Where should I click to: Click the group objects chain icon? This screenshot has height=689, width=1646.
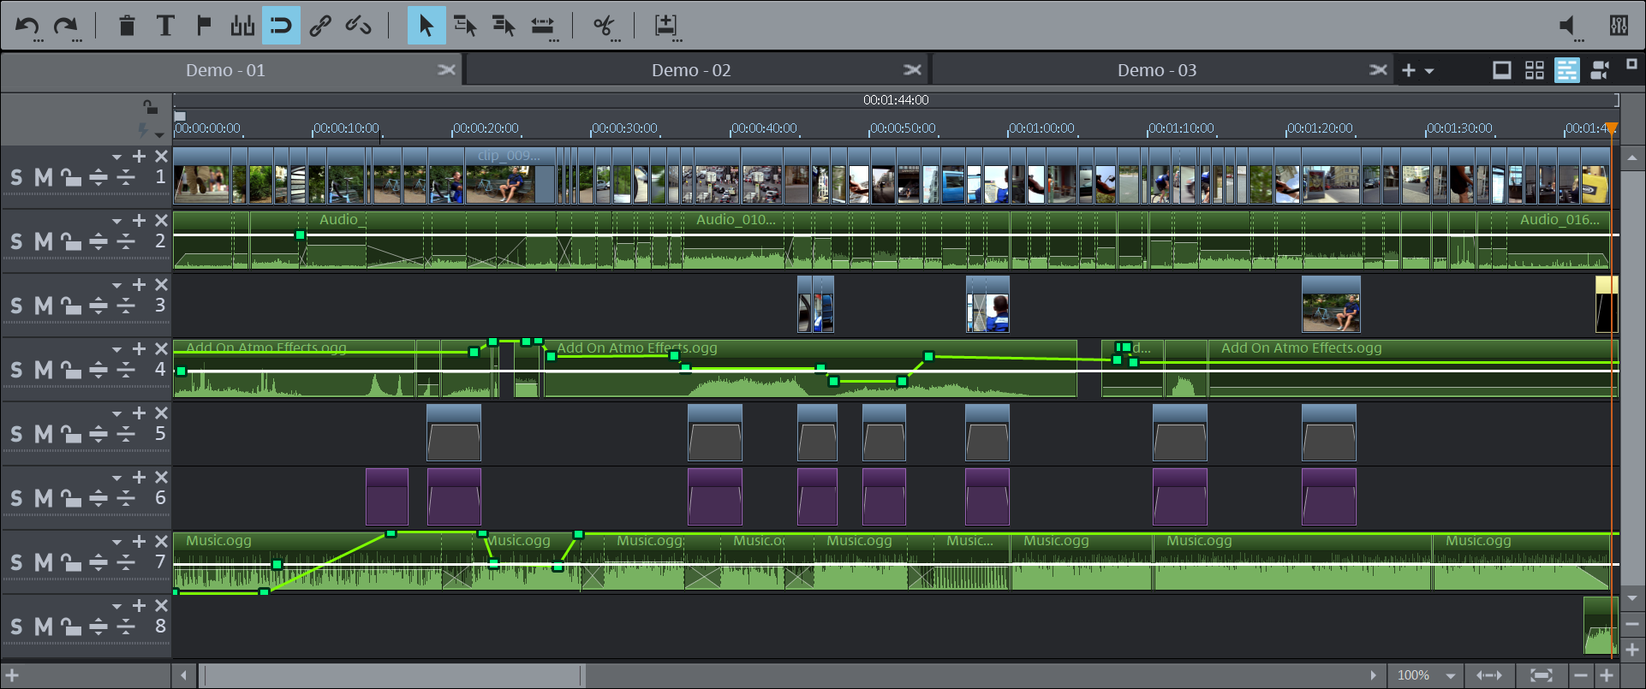(320, 26)
